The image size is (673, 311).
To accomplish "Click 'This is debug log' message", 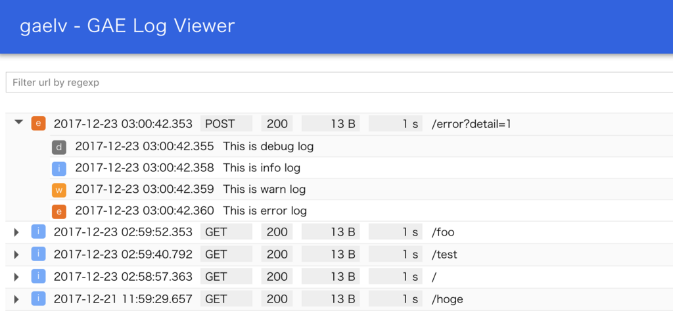I will (268, 146).
